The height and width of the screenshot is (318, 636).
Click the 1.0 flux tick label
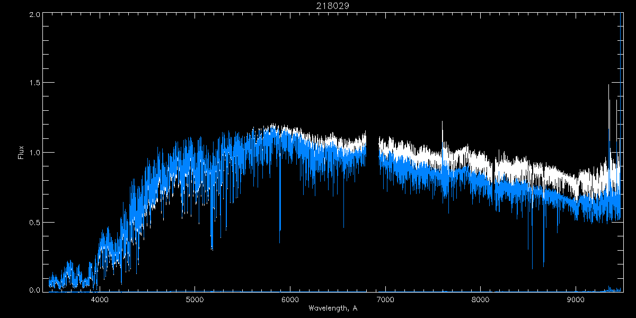35,153
